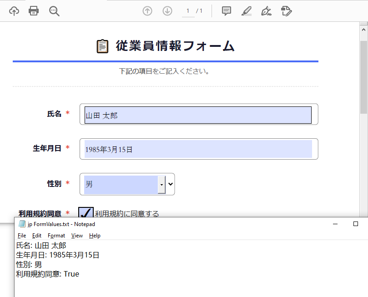Maximize the Notepad window
The height and width of the screenshot is (297, 368).
point(356,224)
